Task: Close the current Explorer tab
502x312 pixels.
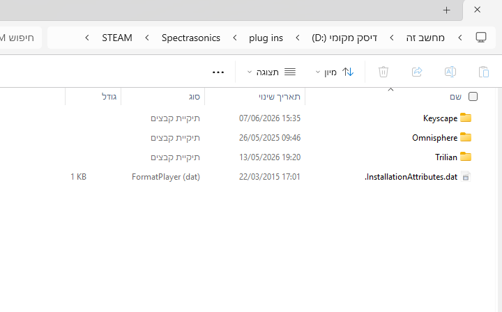Action: coord(477,10)
